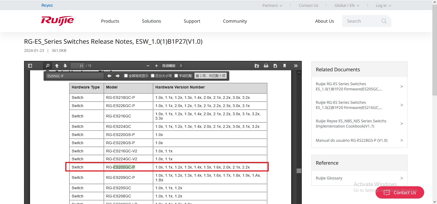This screenshot has width=437, height=204.
Task: Enable the 全部高亮显示 highlight-all checkbox
Action: click(x=126, y=76)
